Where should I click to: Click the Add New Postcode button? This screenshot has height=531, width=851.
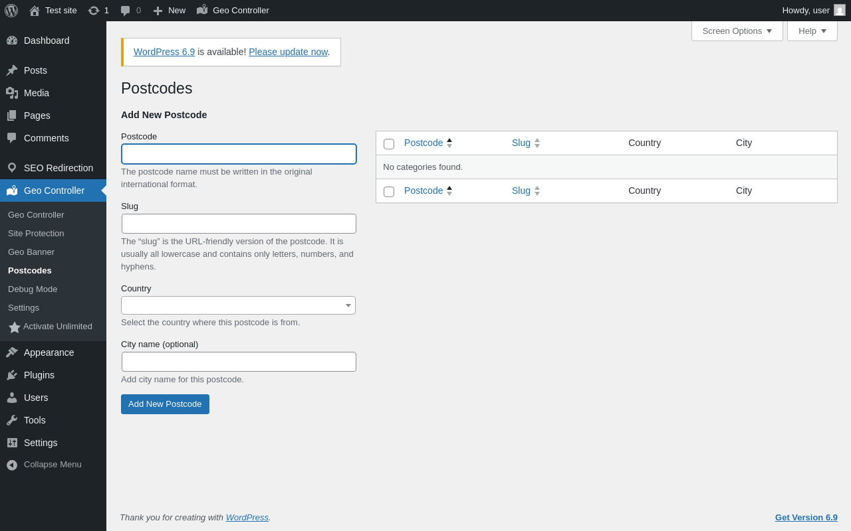tap(165, 404)
